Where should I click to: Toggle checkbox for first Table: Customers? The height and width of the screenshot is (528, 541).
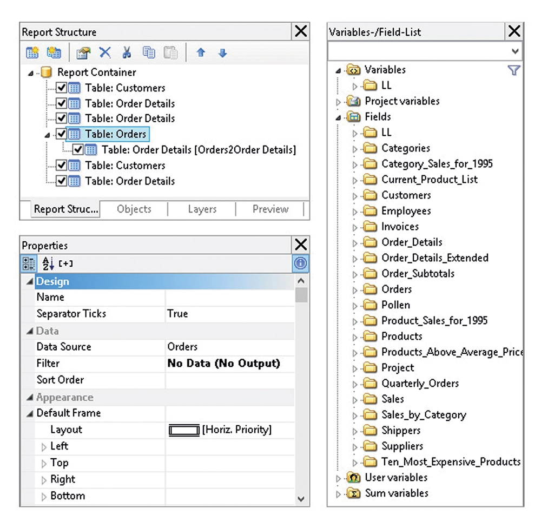click(61, 88)
